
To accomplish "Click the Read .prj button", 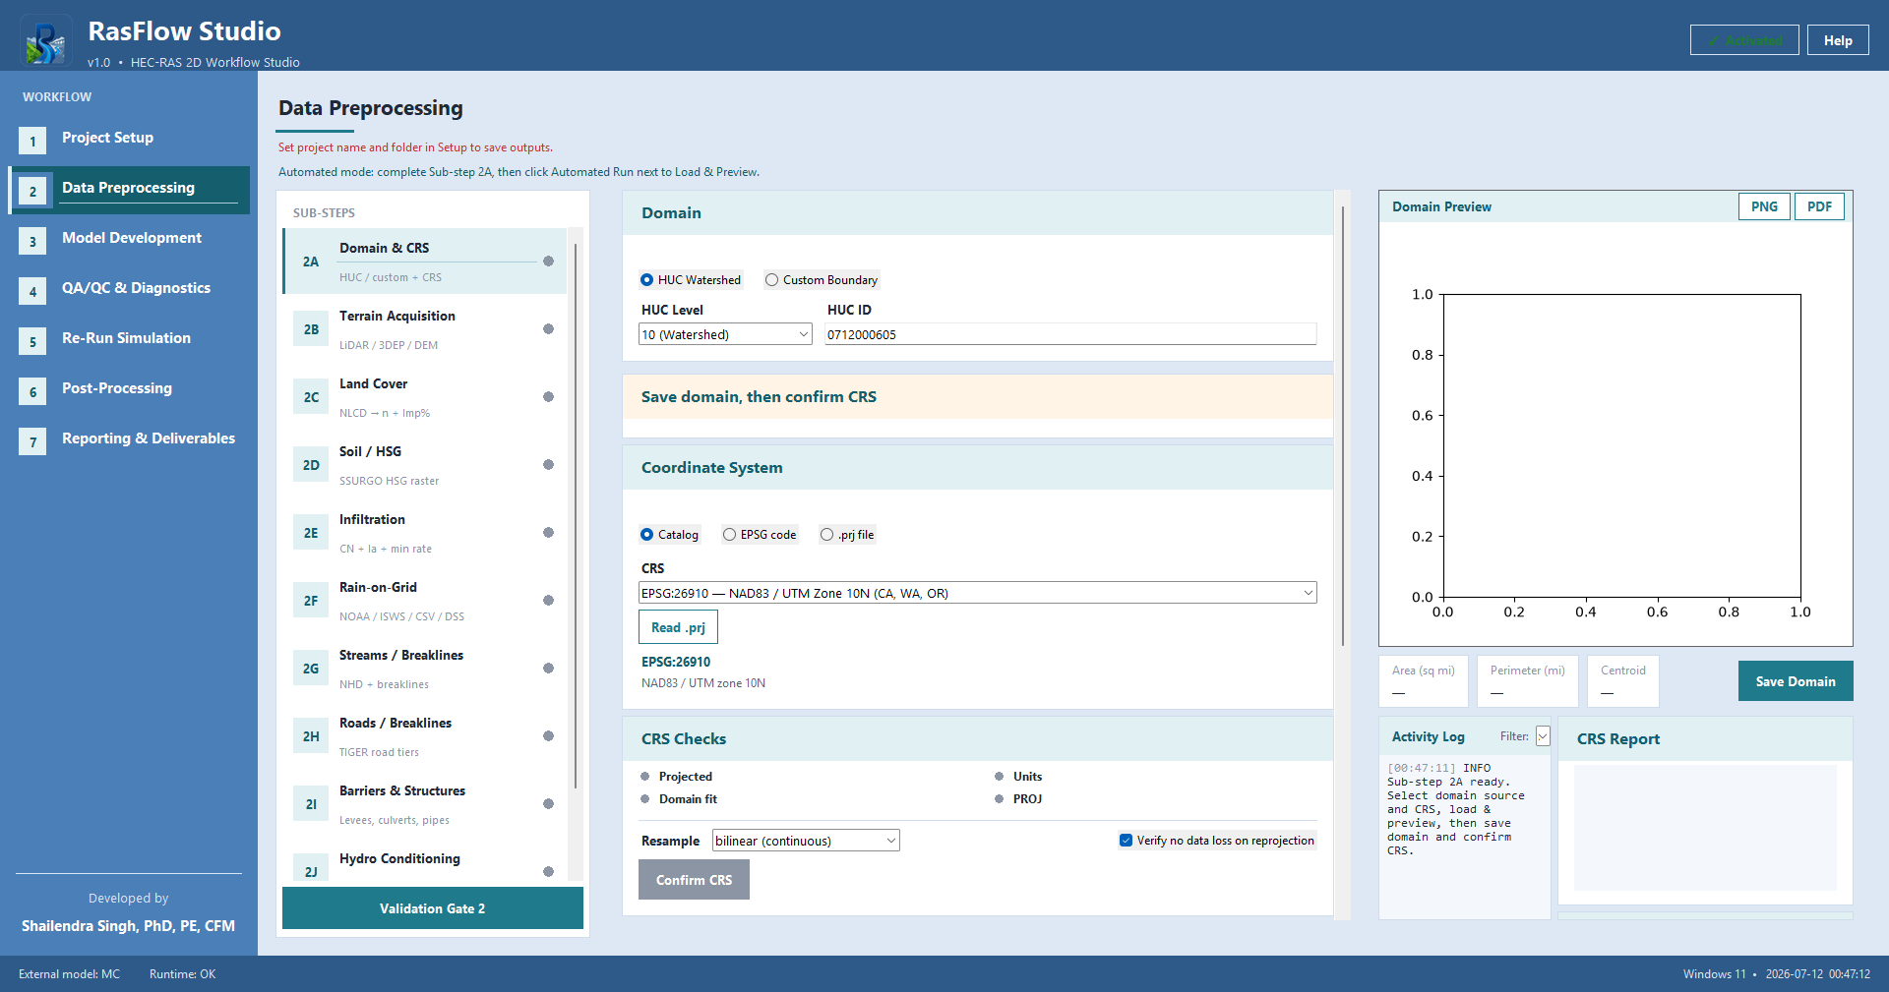I will 678,627.
